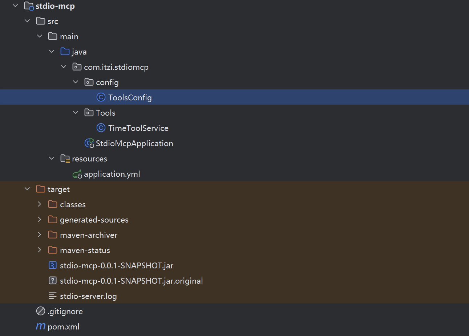Screen dimensions: 469x336
Task: Select the stdio-mcp project name
Action: click(55, 6)
